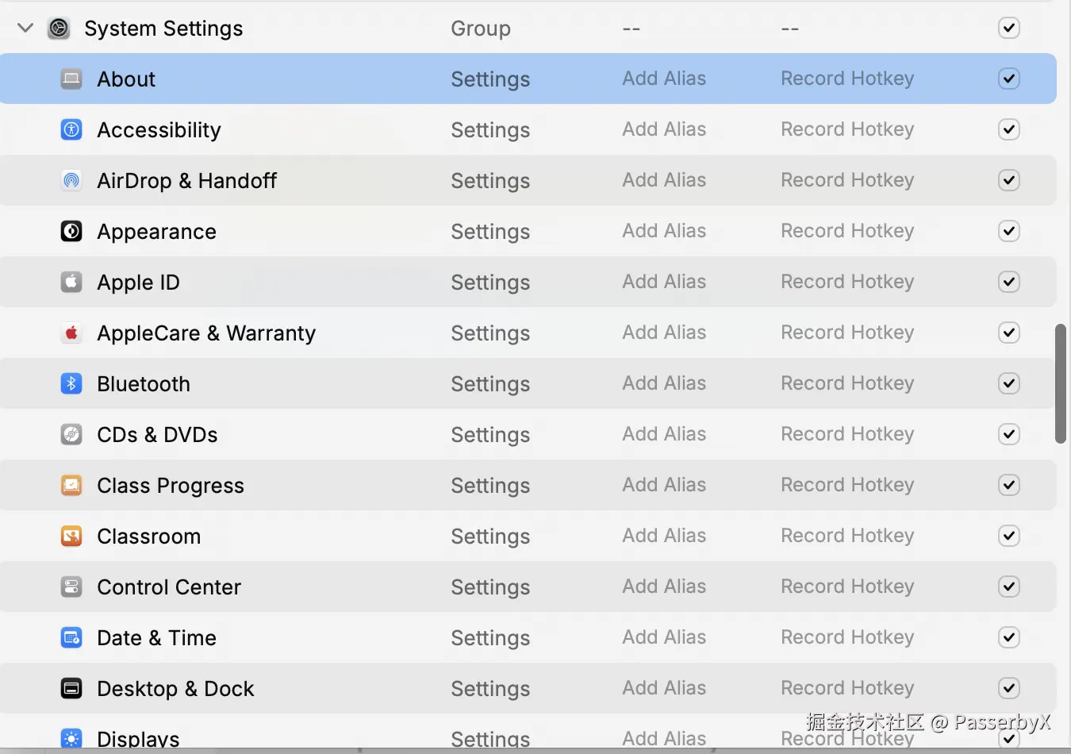Click the System Settings gear icon

(x=59, y=29)
